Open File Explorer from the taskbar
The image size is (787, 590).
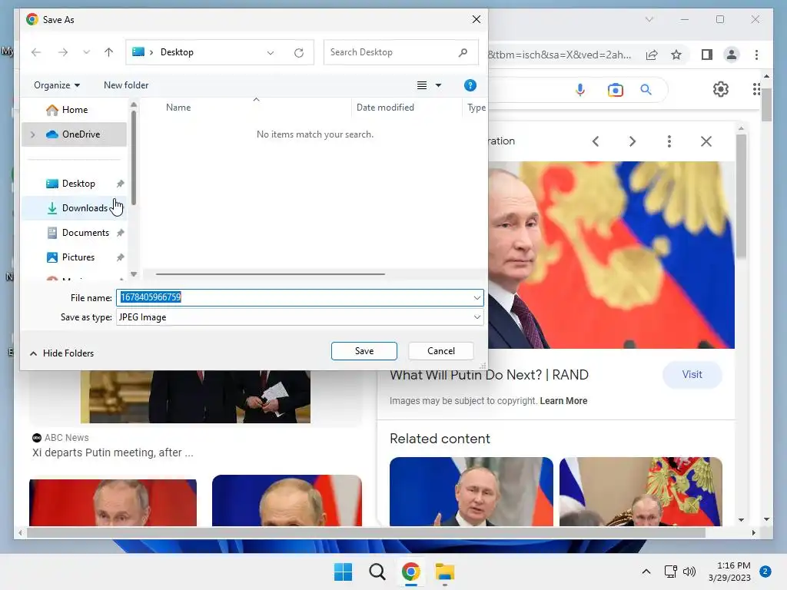point(445,572)
